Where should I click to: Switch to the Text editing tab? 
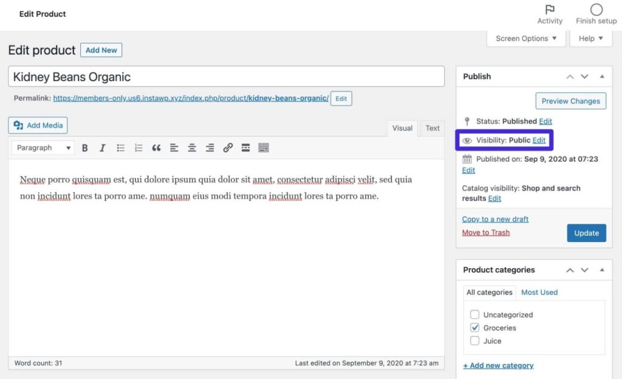[x=432, y=128]
